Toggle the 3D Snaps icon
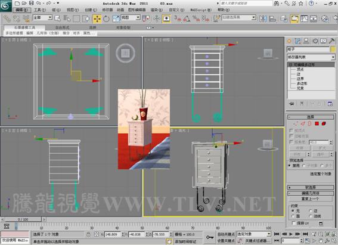 (x=178, y=18)
